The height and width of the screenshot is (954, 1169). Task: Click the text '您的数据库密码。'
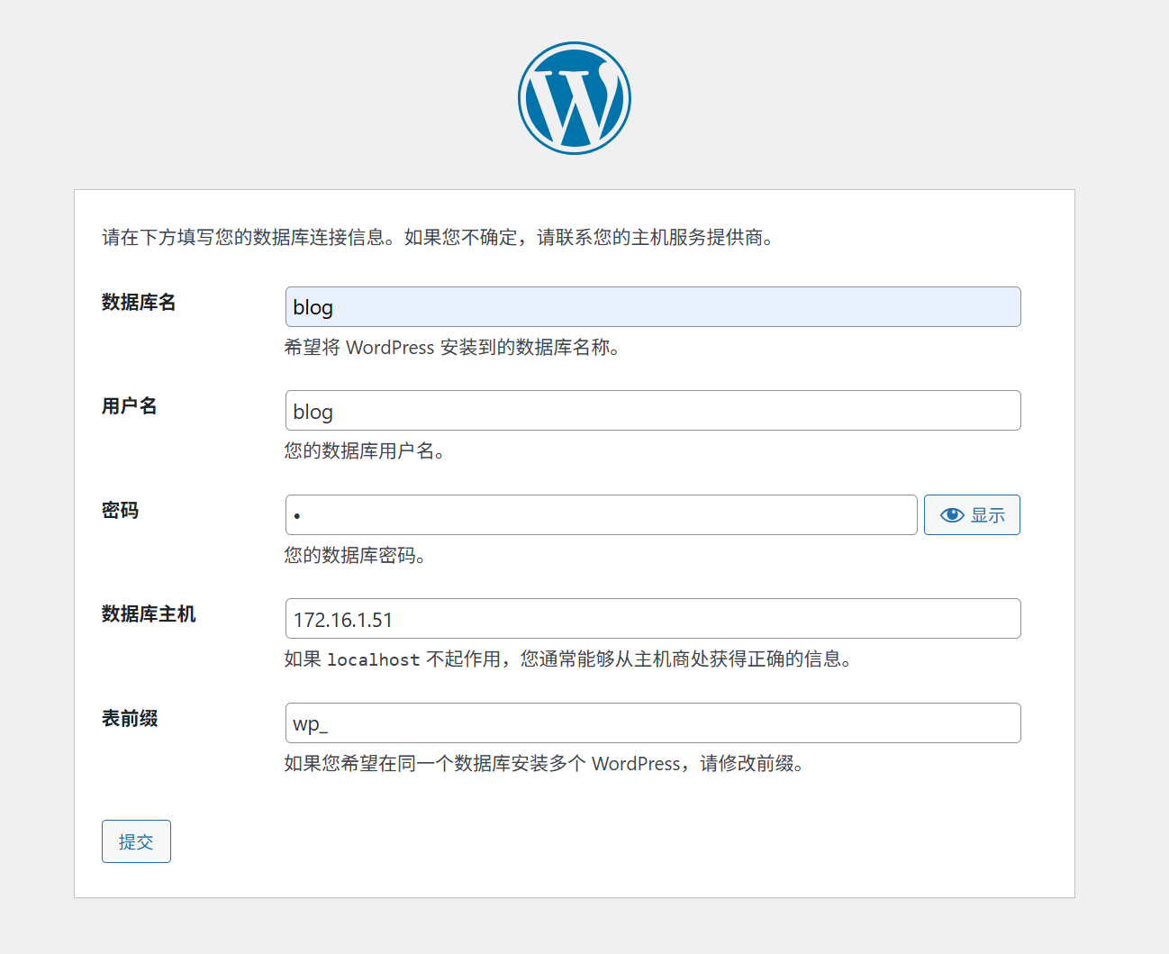click(x=356, y=556)
